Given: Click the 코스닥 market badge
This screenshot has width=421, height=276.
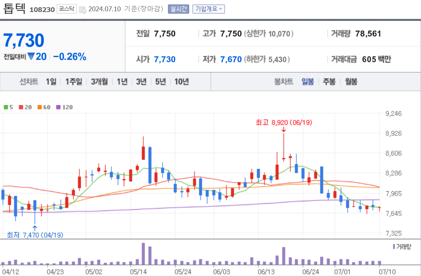Looking at the screenshot, I should pos(67,9).
